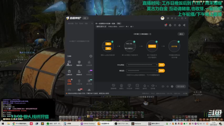Open the hamburger menu in title bar
This screenshot has width=224, height=126.
[x=175, y=18]
